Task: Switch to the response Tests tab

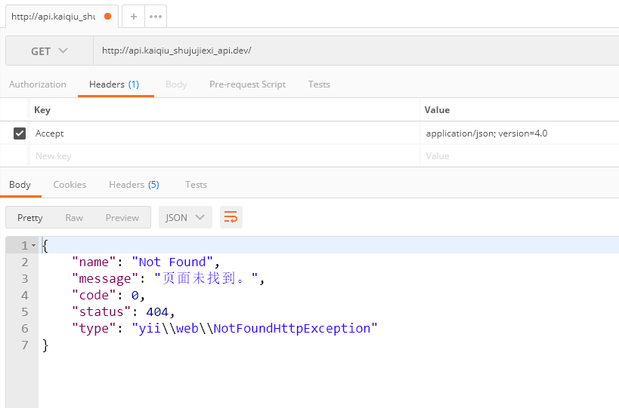Action: [x=196, y=185]
